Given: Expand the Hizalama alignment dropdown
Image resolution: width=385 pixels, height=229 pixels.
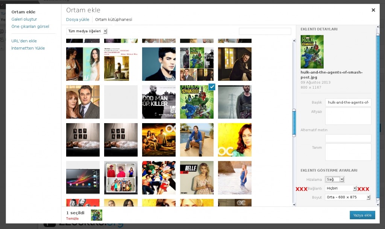Looking at the screenshot, I should pyautogui.click(x=334, y=179).
